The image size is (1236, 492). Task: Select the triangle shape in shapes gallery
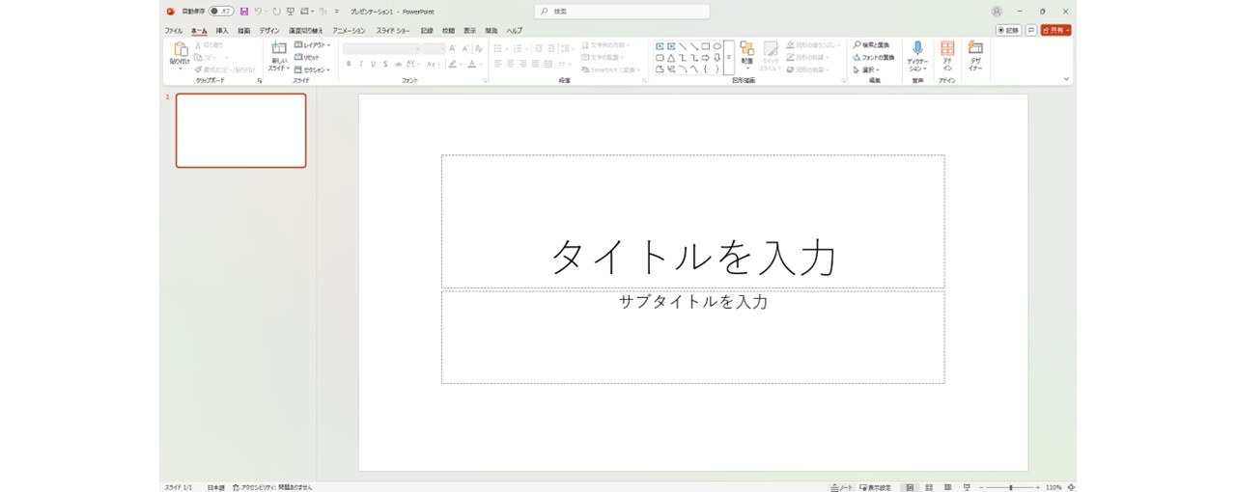pos(671,58)
